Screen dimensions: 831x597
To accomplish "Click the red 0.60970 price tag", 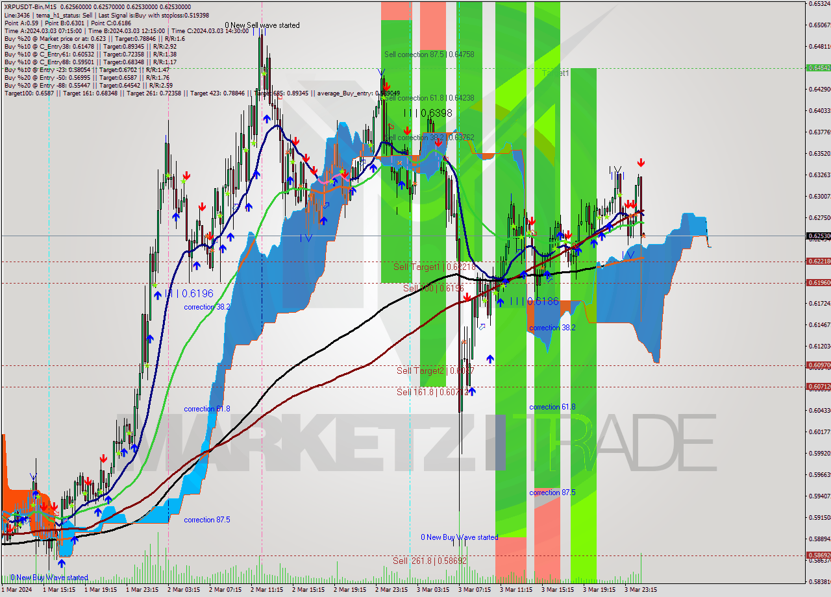I will click(818, 365).
